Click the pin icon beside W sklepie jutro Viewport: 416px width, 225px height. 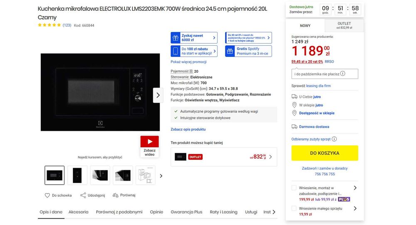coord(294,105)
